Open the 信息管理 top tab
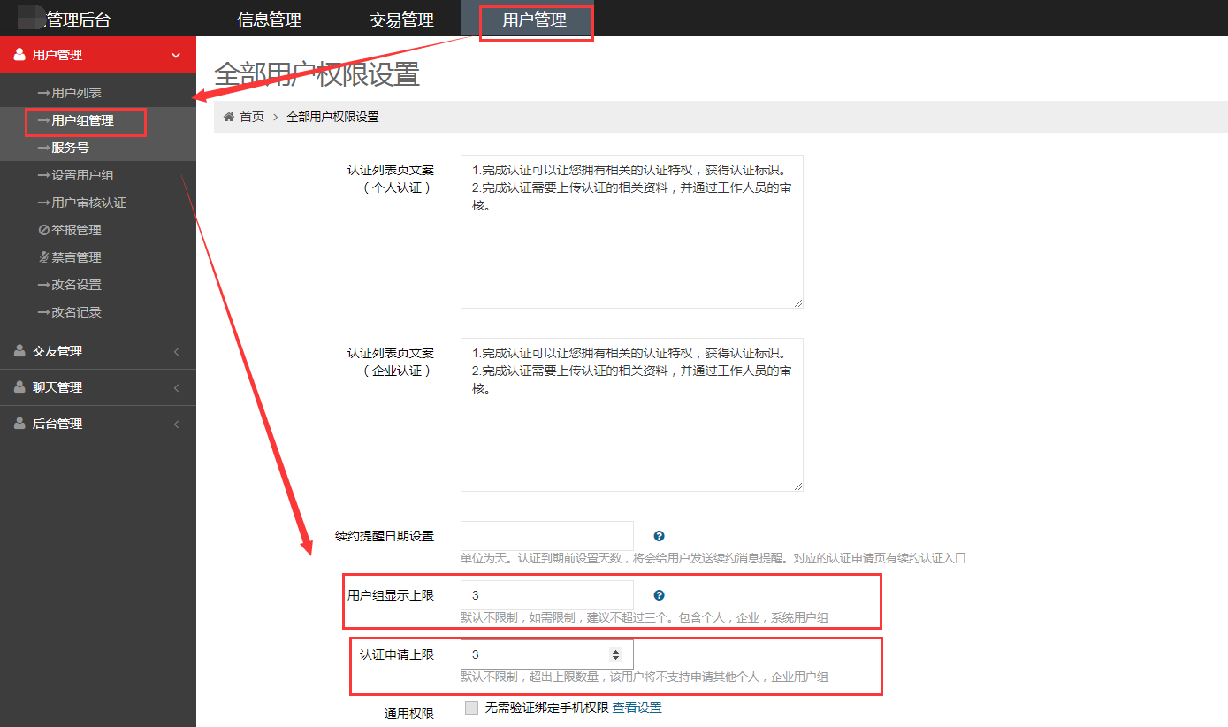 pyautogui.click(x=269, y=19)
